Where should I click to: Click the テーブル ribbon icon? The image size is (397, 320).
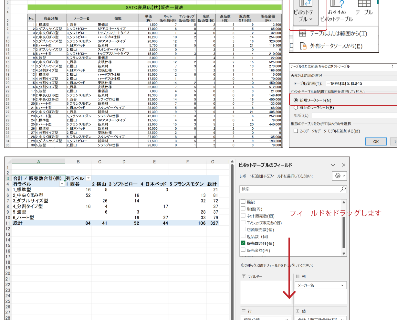tap(364, 8)
